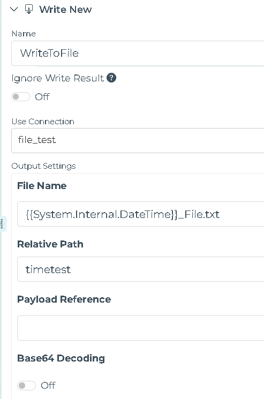The width and height of the screenshot is (264, 399).
Task: Open help for Ignore Write Result
Action: (111, 78)
